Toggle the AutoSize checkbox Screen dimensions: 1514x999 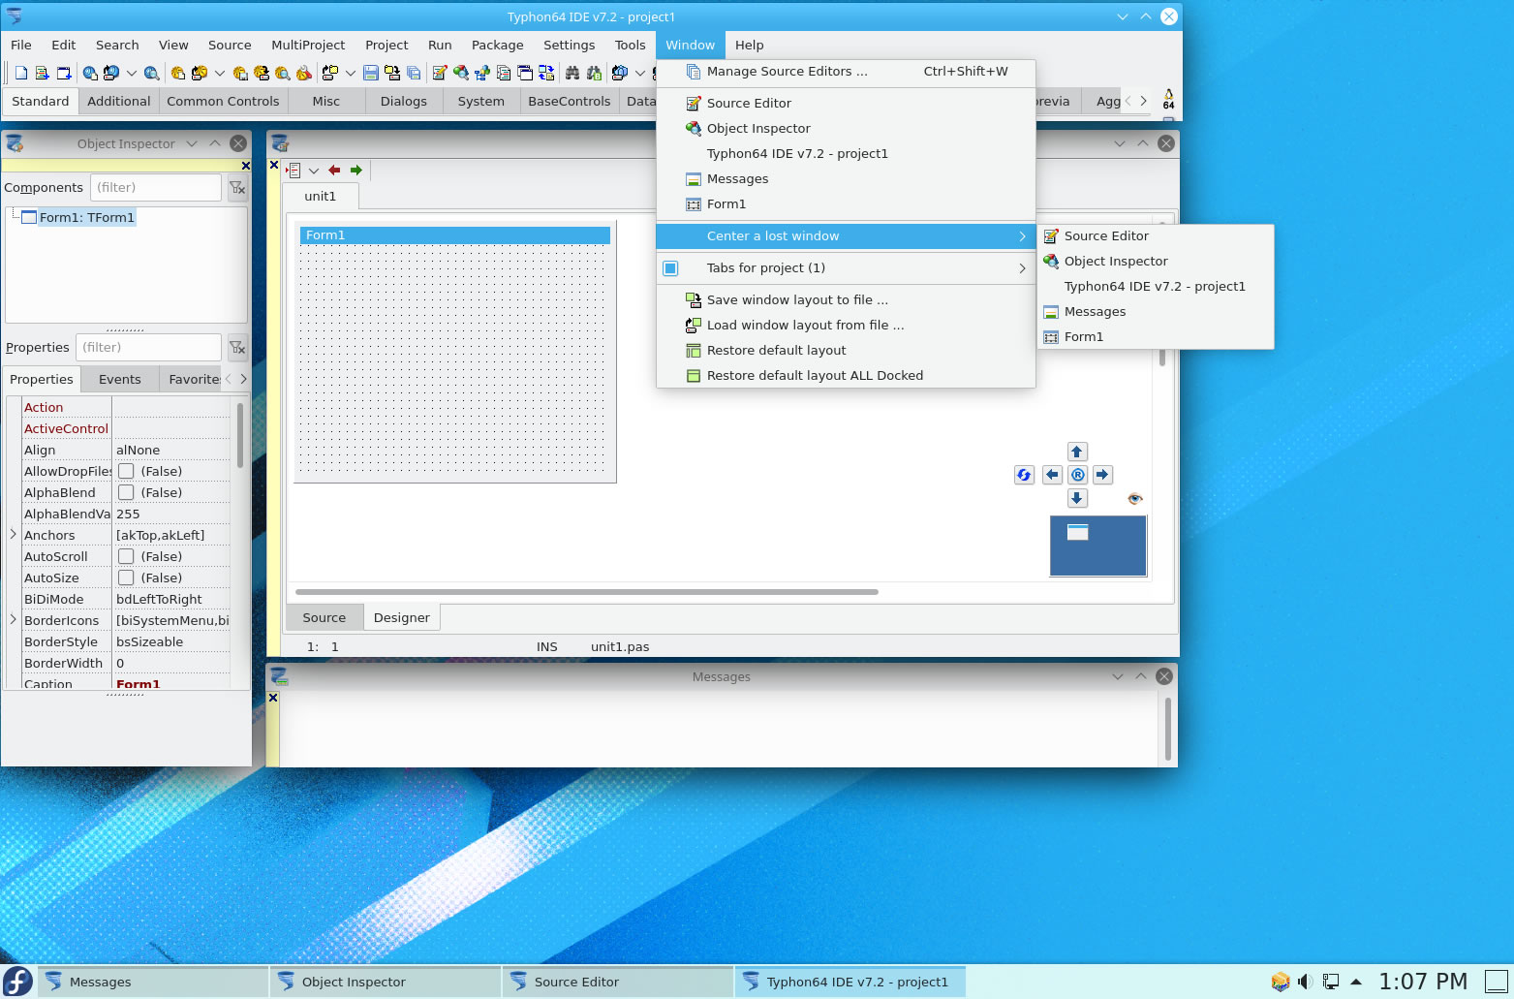tap(126, 578)
